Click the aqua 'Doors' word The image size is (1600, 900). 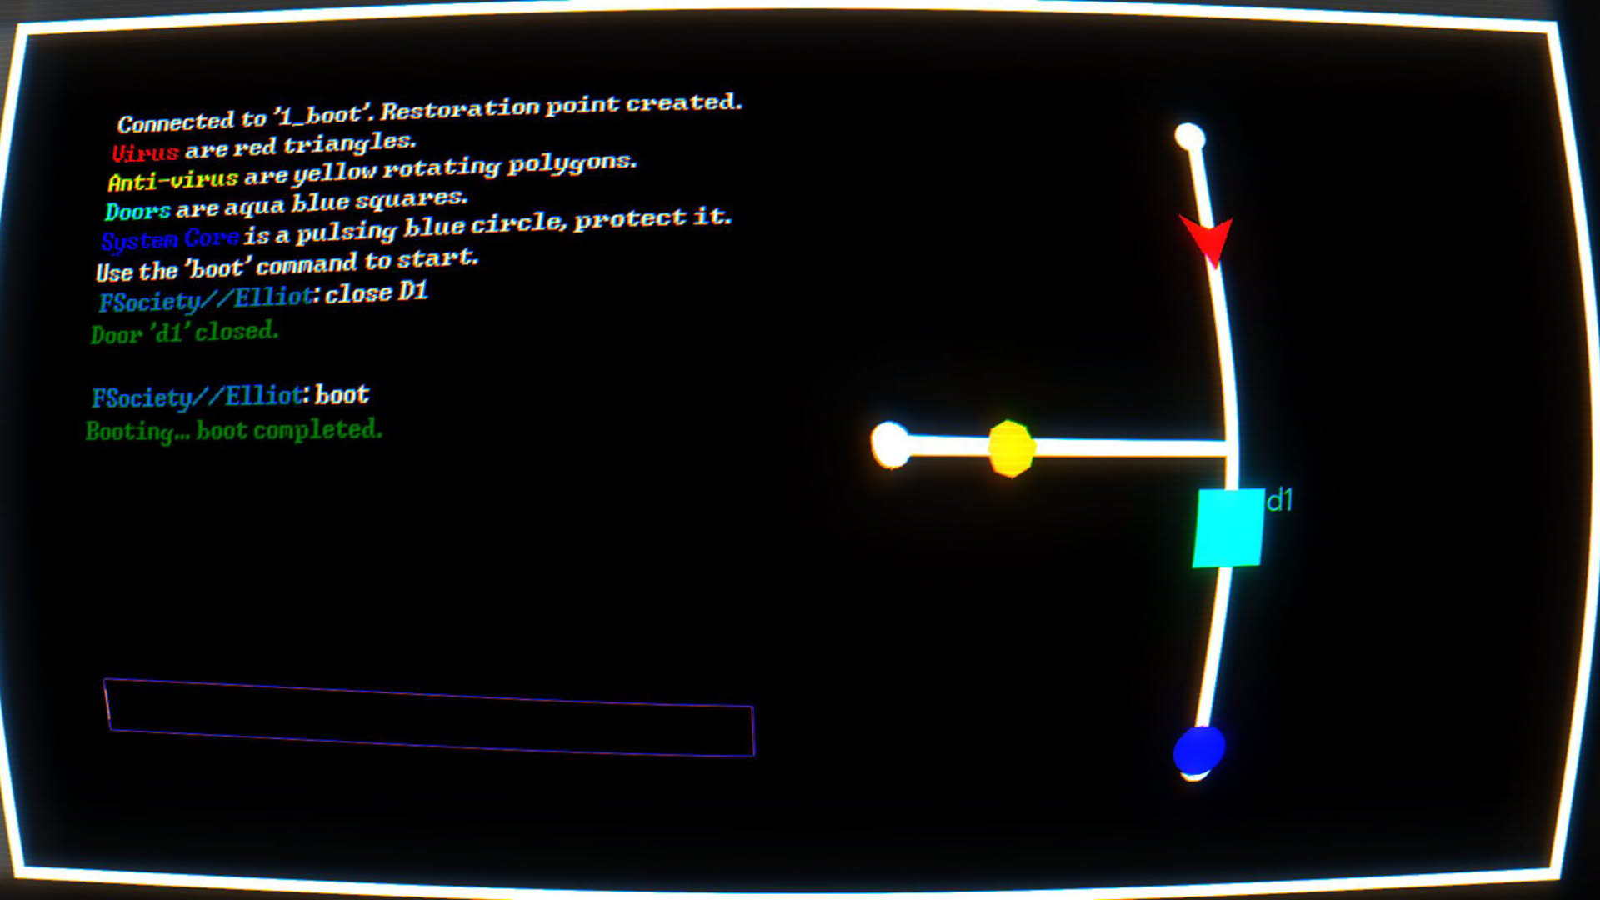(137, 210)
